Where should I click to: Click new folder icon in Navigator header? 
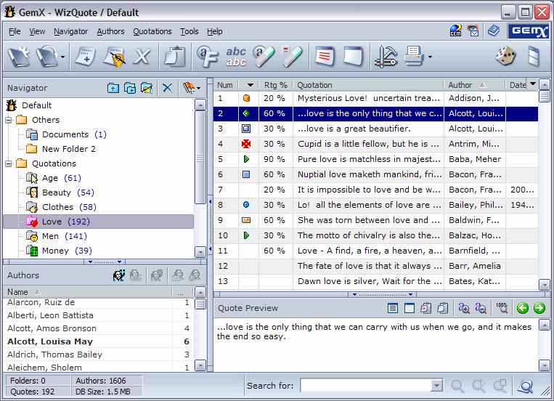click(x=113, y=88)
